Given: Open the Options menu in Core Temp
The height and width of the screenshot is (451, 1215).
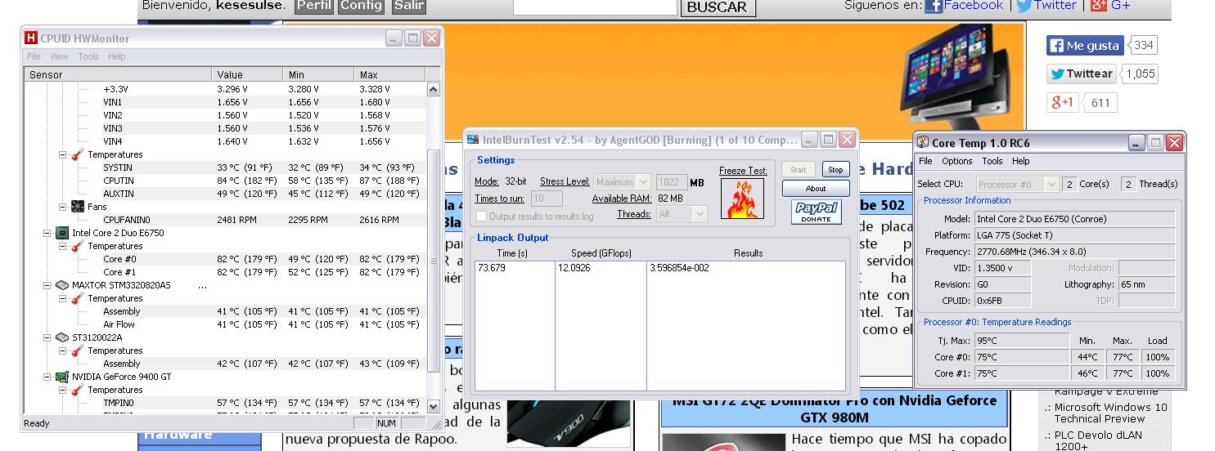Looking at the screenshot, I should (x=956, y=161).
